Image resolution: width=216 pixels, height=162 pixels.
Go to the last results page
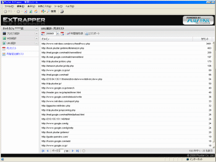tap(77, 151)
